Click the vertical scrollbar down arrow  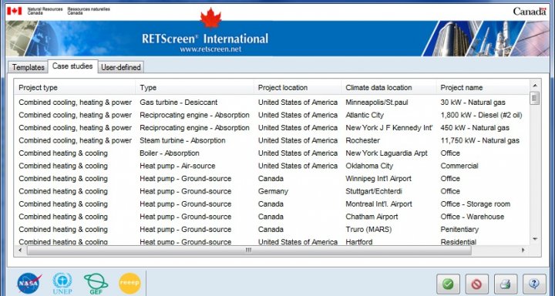pos(535,240)
